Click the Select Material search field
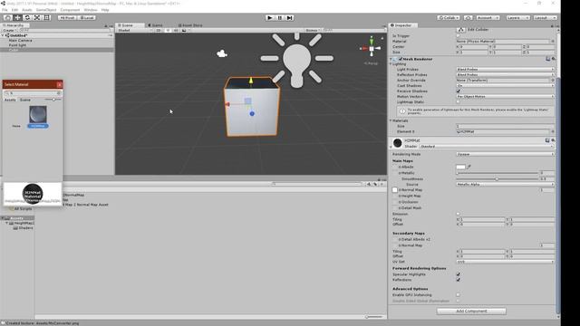 tap(33, 93)
